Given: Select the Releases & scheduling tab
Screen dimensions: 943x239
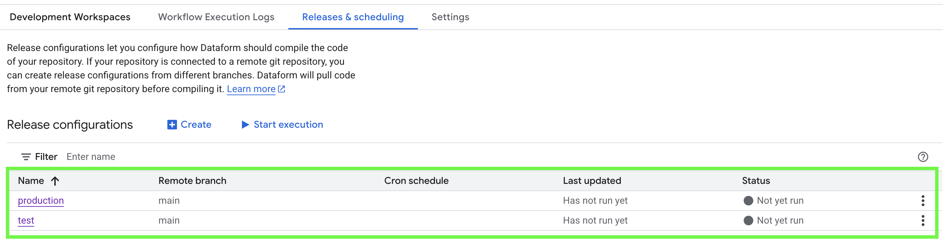Looking at the screenshot, I should coord(353,17).
